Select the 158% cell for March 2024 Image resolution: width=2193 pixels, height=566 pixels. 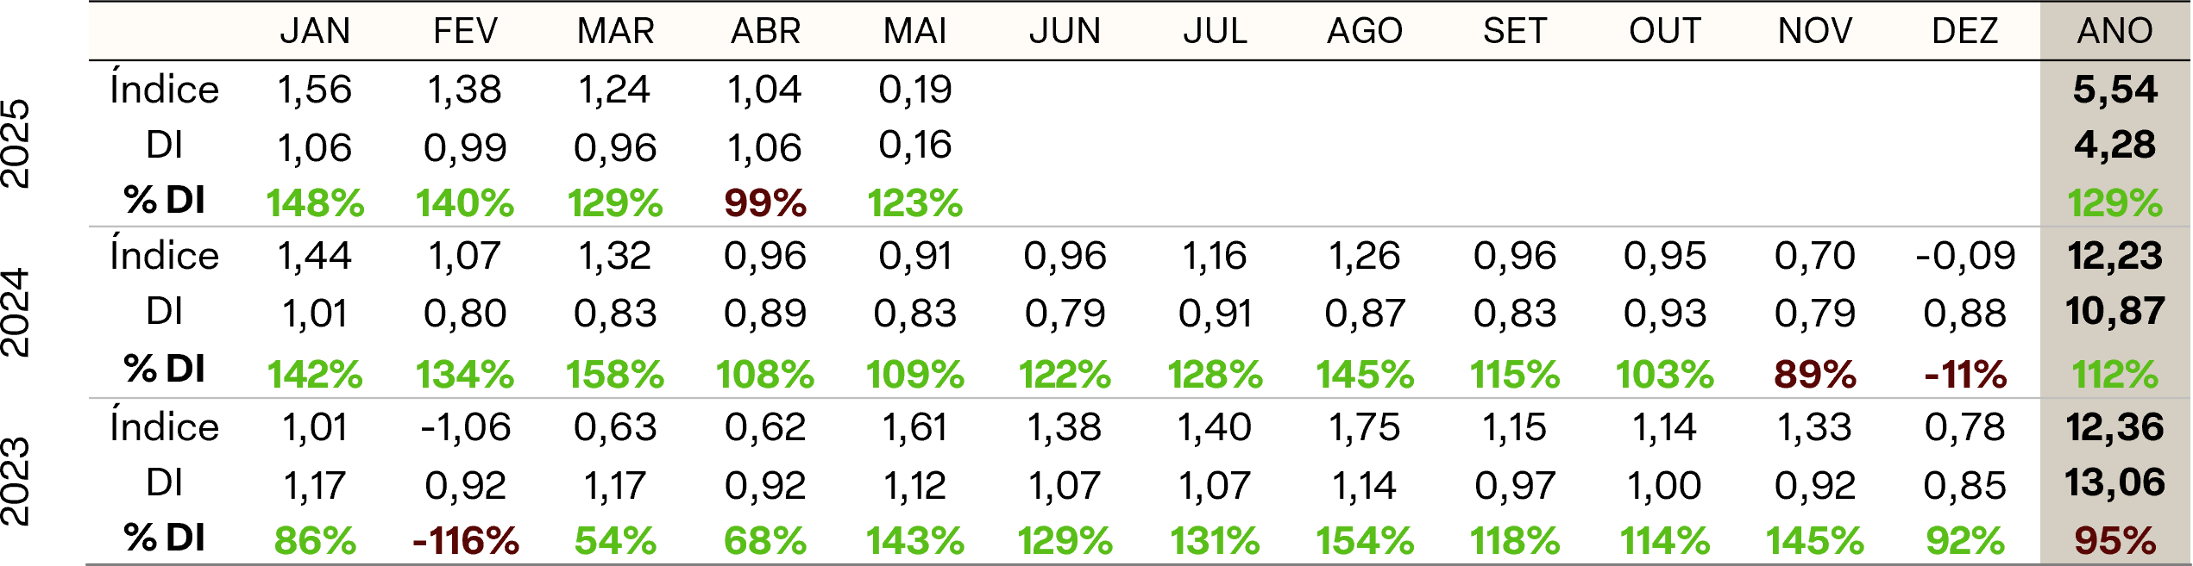(x=615, y=375)
